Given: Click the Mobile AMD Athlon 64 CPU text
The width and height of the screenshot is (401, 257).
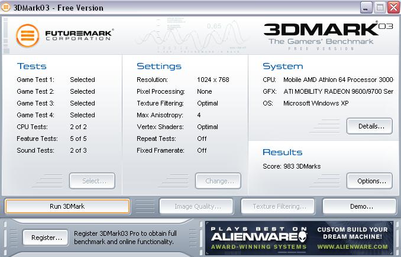Looking at the screenshot, I should point(338,80).
